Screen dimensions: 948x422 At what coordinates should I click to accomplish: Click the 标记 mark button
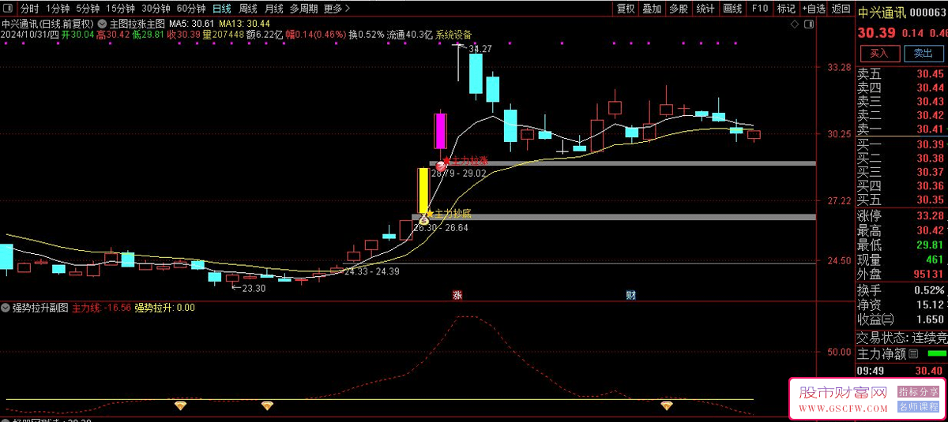click(786, 9)
